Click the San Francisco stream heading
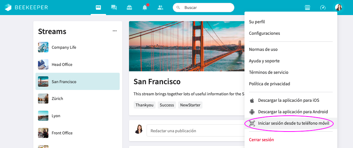 point(157,82)
